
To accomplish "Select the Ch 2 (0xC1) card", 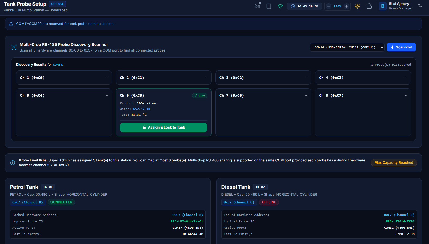I will (164, 78).
